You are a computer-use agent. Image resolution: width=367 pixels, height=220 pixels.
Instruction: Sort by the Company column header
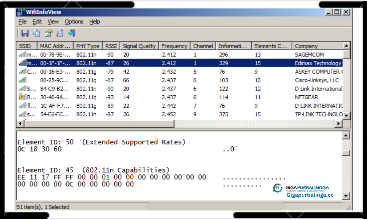317,46
